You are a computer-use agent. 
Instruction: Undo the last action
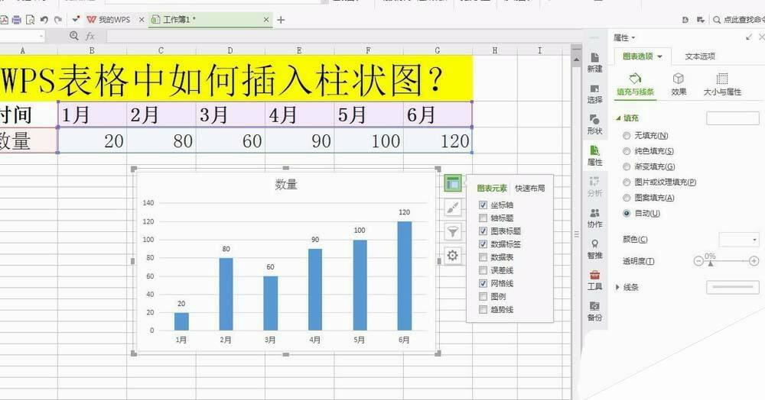tap(44, 20)
